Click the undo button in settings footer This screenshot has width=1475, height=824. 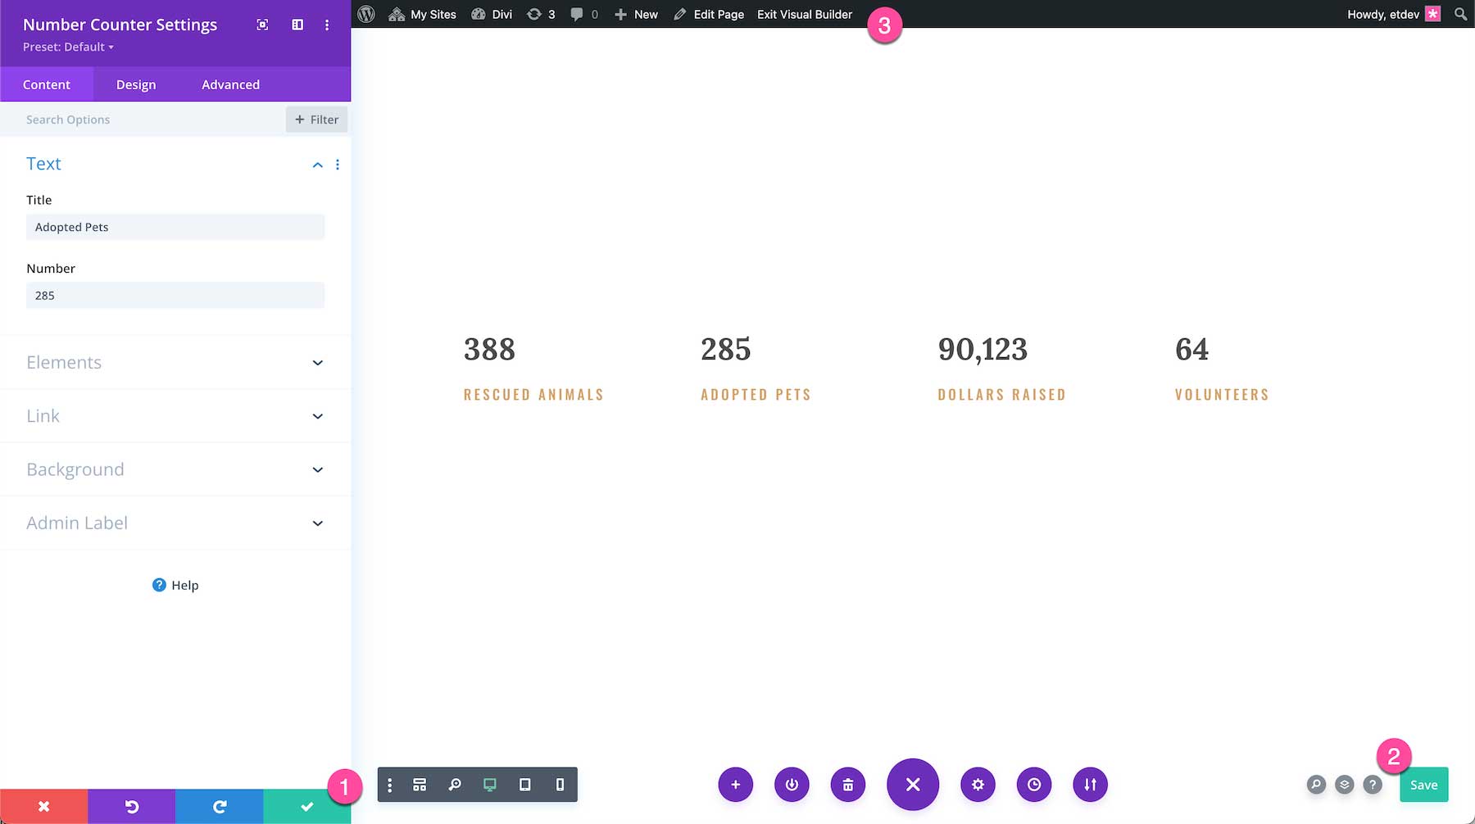coord(132,807)
